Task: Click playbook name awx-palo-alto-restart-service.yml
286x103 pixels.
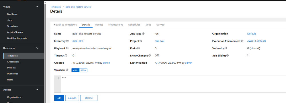Action: tap(92, 48)
